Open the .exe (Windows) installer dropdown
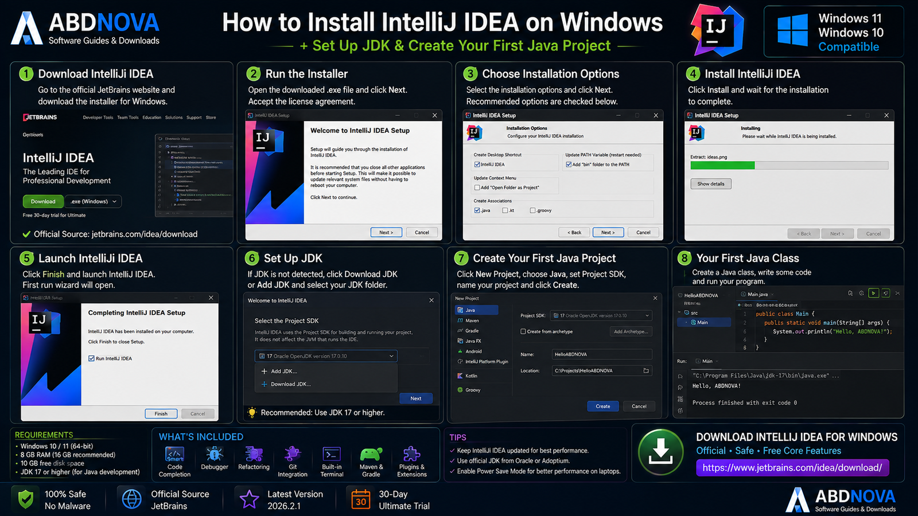 point(94,201)
